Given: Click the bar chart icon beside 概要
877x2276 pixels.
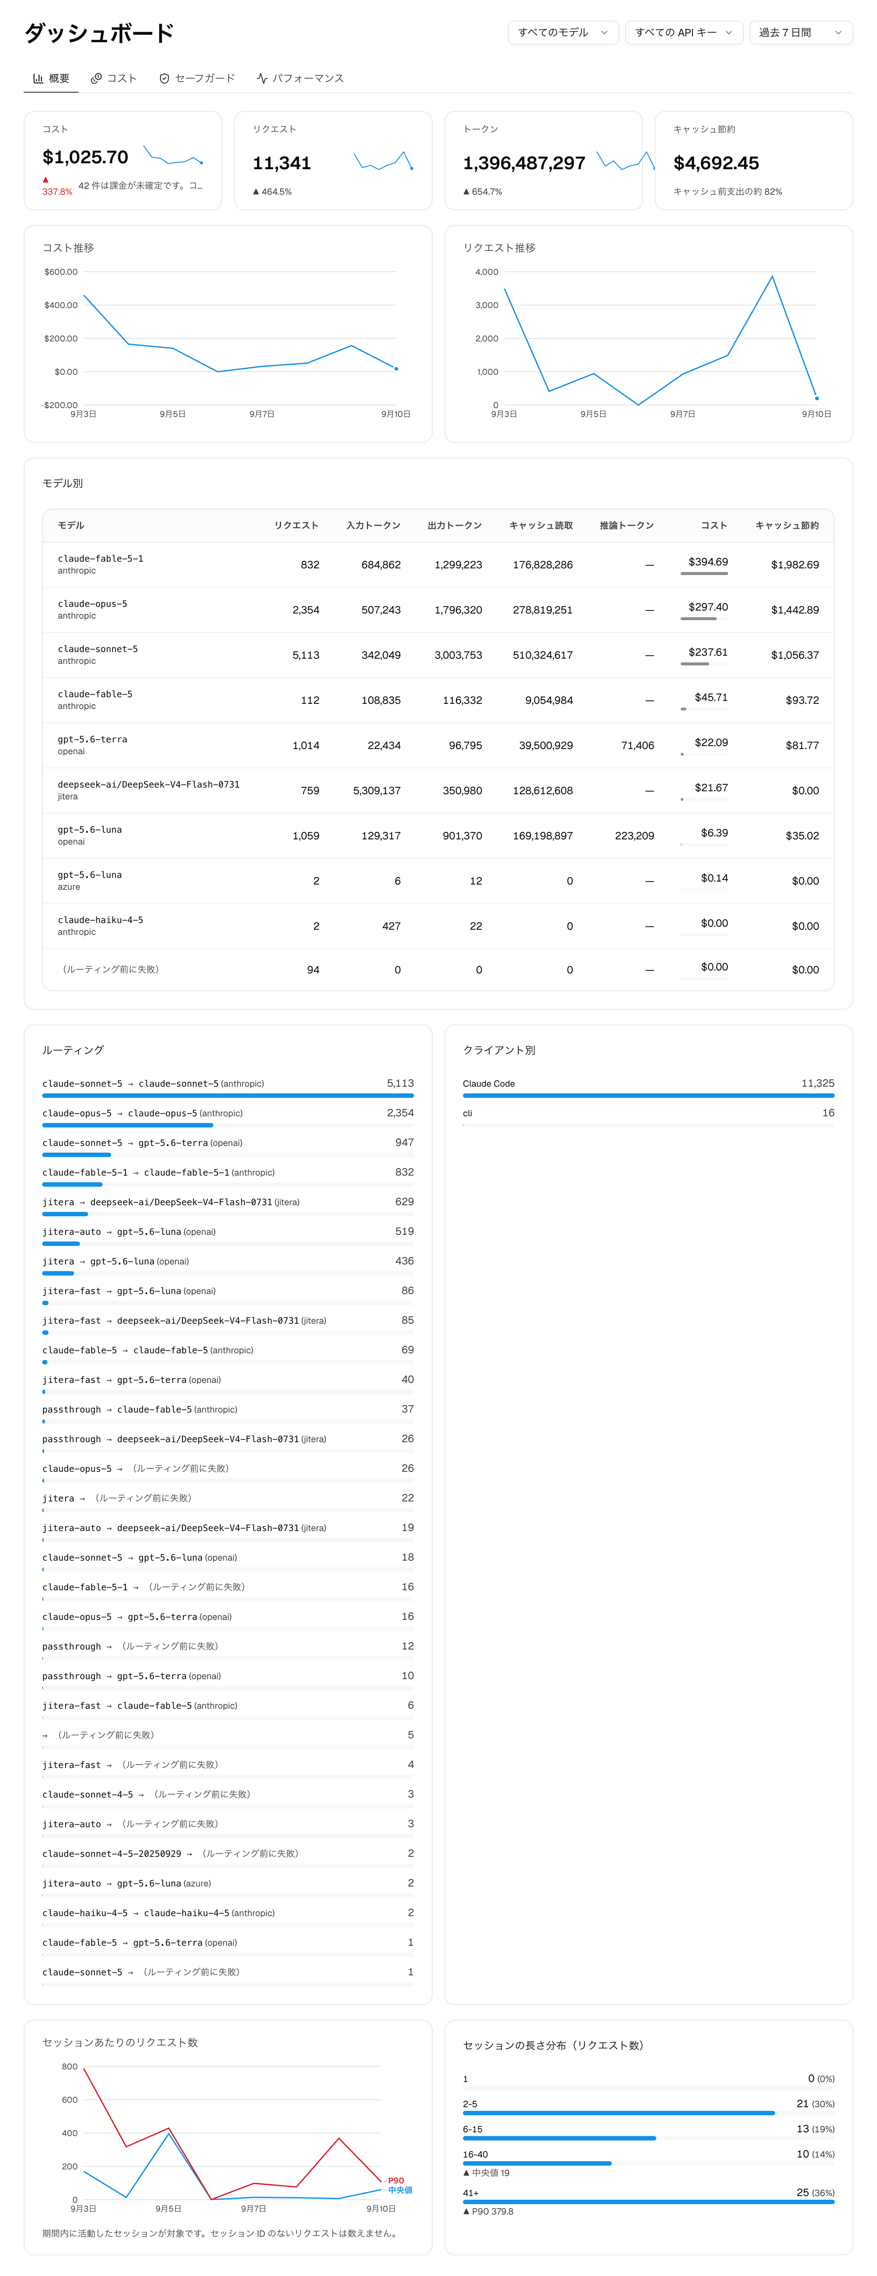Looking at the screenshot, I should (38, 78).
